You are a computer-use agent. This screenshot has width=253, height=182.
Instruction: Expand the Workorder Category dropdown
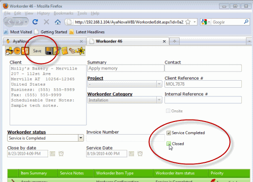(159, 100)
